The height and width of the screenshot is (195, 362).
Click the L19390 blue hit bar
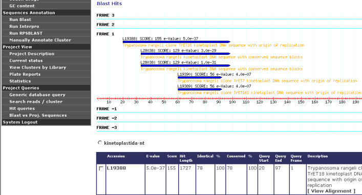200,77
